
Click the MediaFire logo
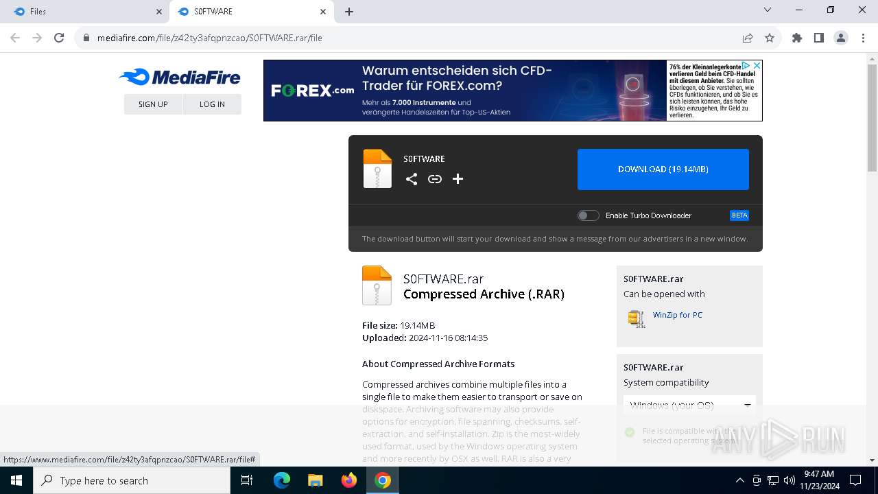point(180,77)
